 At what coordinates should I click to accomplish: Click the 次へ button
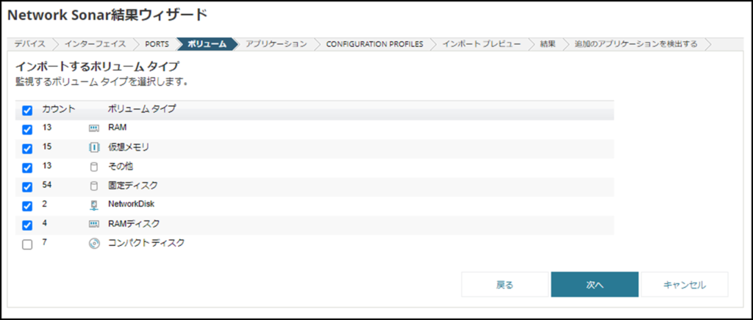(594, 285)
